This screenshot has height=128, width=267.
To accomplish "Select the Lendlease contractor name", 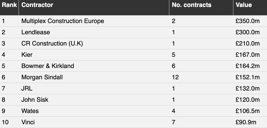I will click(36, 32).
